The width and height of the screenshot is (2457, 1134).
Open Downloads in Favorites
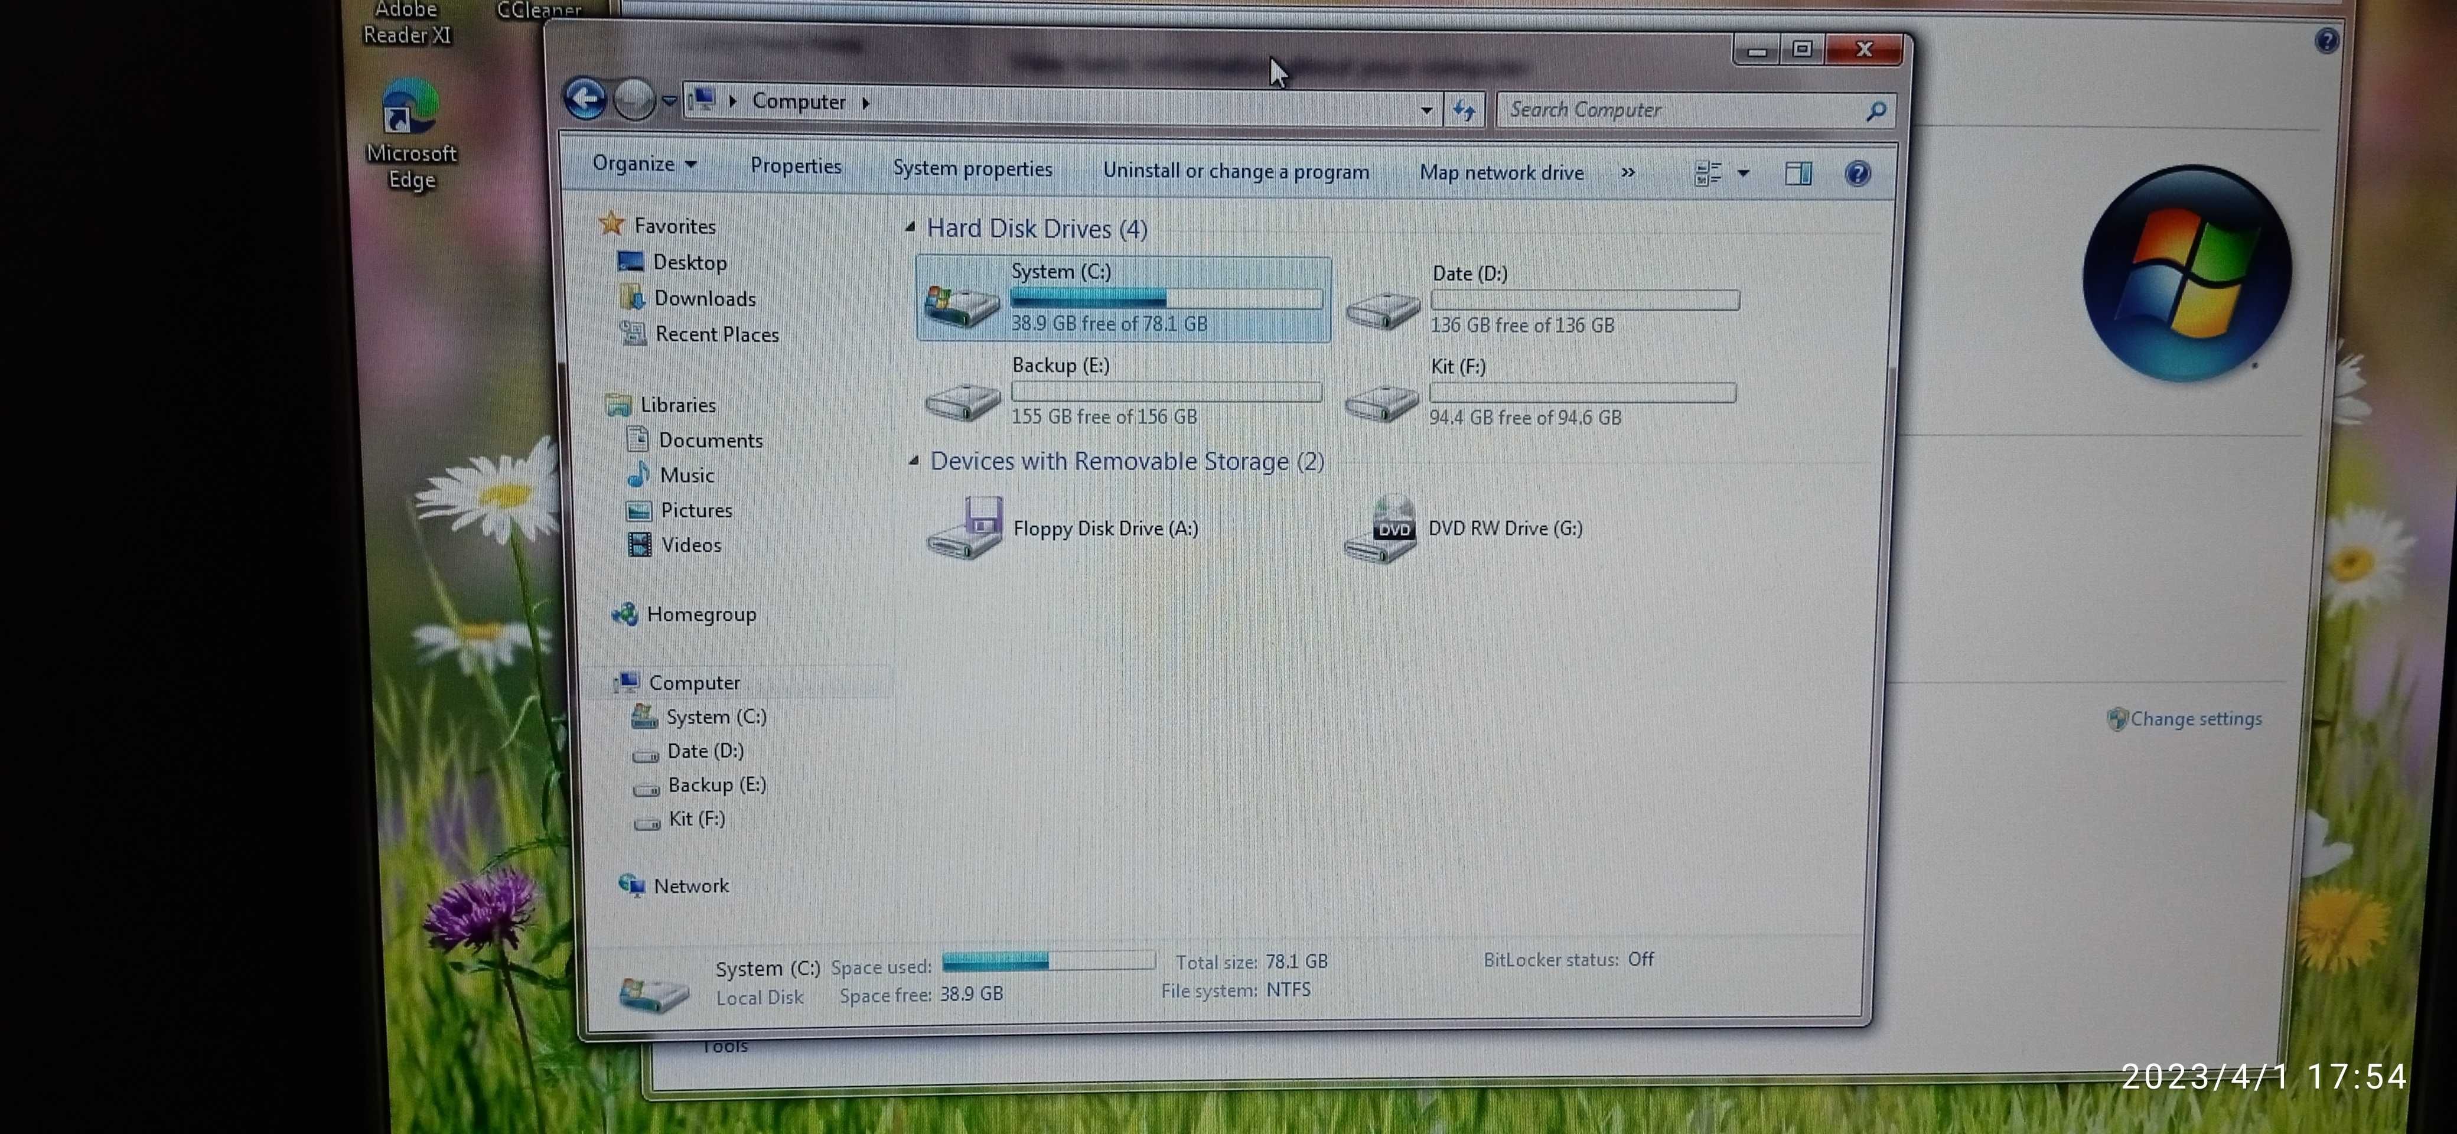pos(687,298)
